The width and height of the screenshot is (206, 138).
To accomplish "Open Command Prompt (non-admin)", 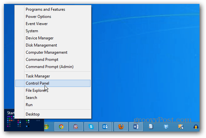I will 53,60.
